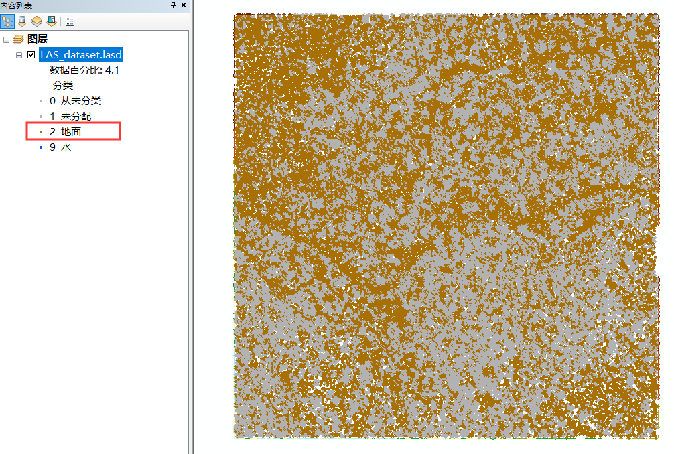
Task: Select the 图层 data frame label
Action: click(x=38, y=39)
